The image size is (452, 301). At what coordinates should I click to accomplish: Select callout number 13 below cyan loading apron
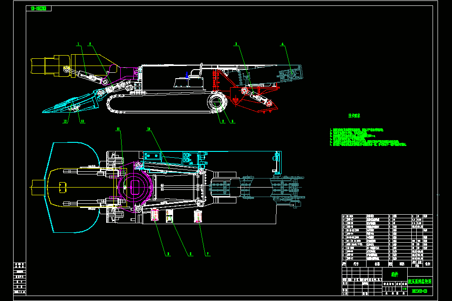(65, 122)
